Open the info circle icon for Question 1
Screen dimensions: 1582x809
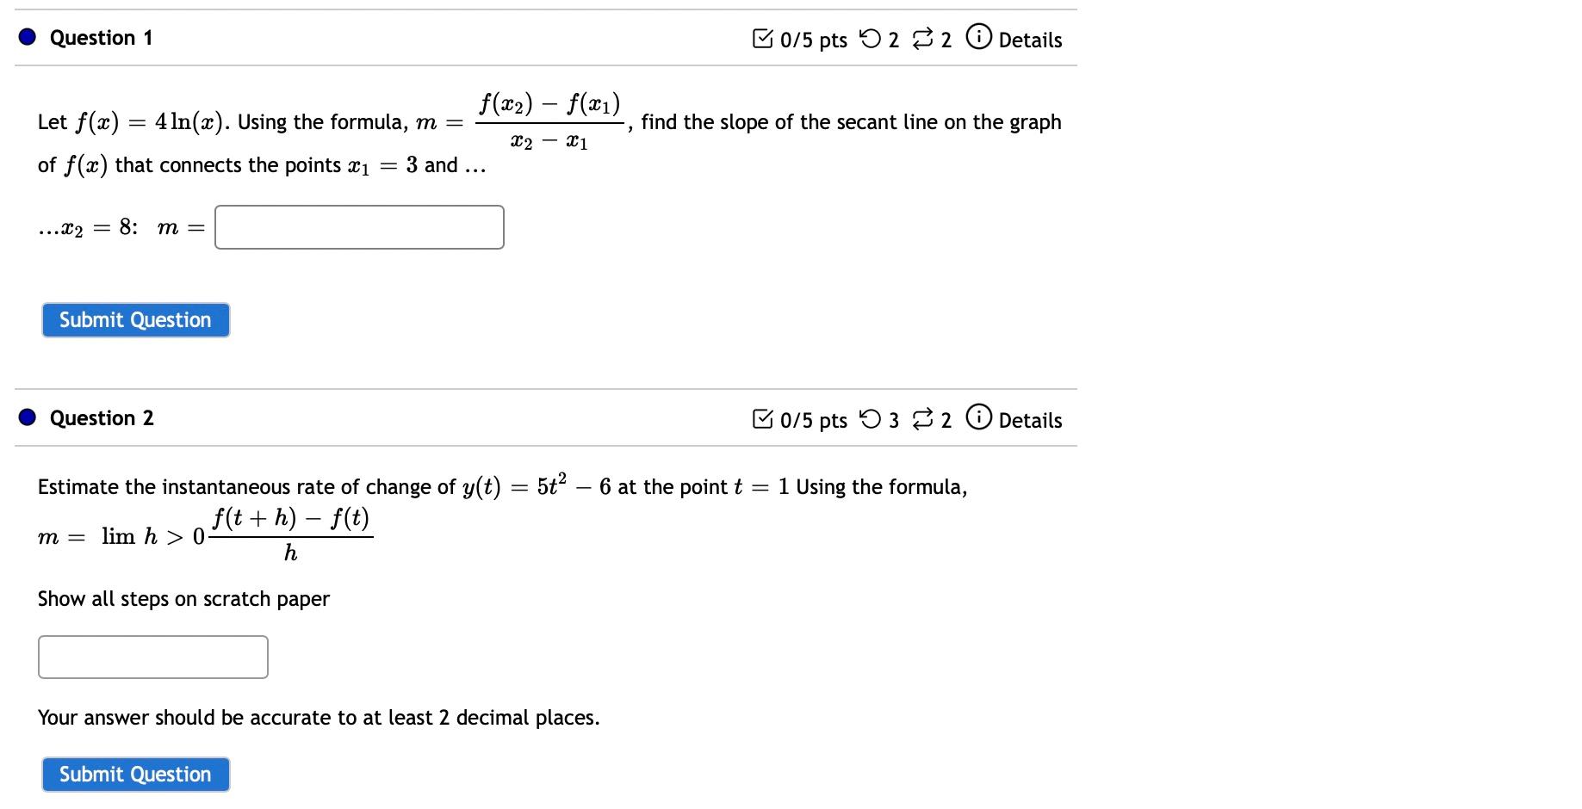(x=977, y=39)
